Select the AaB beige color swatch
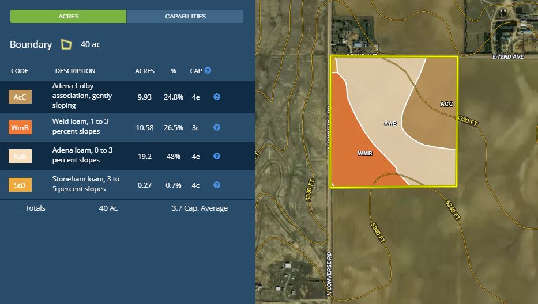This screenshot has width=538, height=304. pos(20,156)
